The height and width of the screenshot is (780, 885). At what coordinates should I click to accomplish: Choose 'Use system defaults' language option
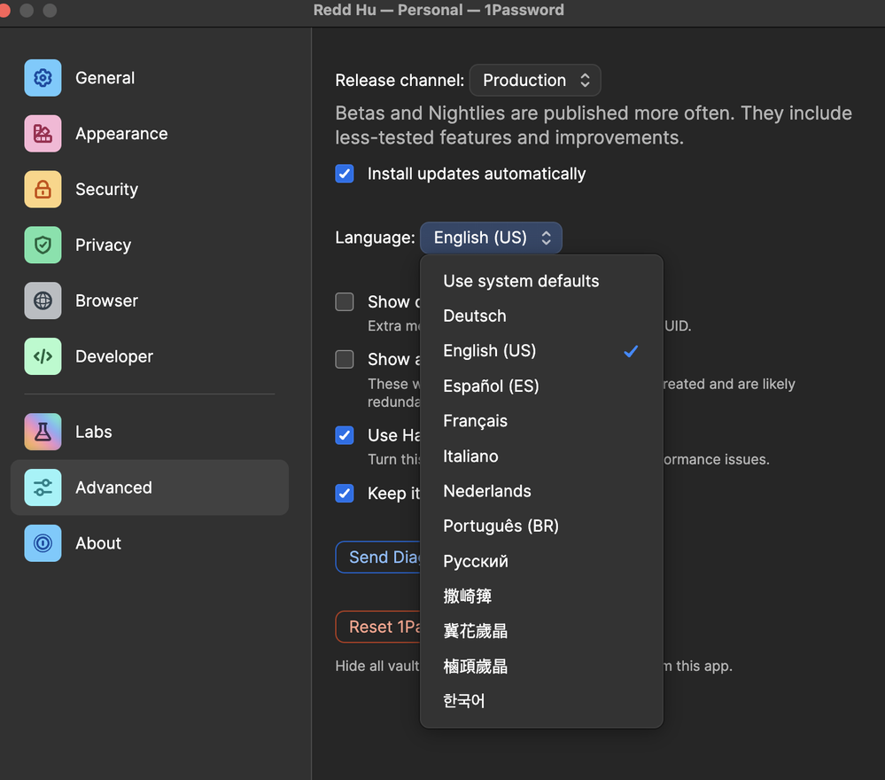pyautogui.click(x=542, y=281)
